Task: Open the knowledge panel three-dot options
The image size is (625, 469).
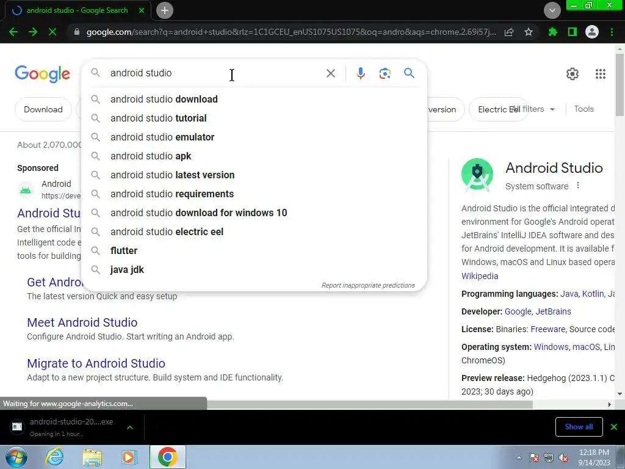Action: 577,186
